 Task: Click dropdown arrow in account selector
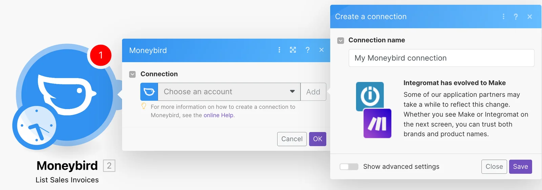point(292,91)
